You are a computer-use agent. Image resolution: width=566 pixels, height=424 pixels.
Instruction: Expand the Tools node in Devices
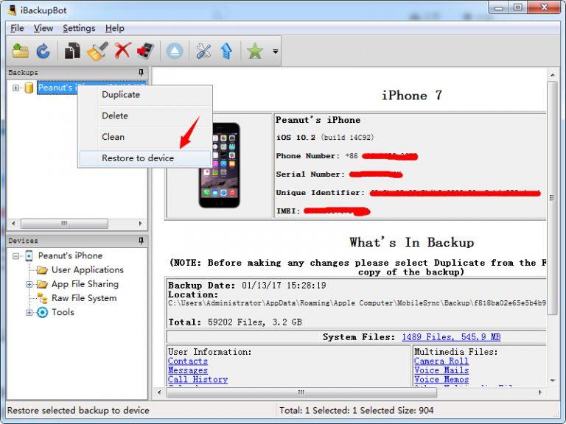tap(29, 312)
